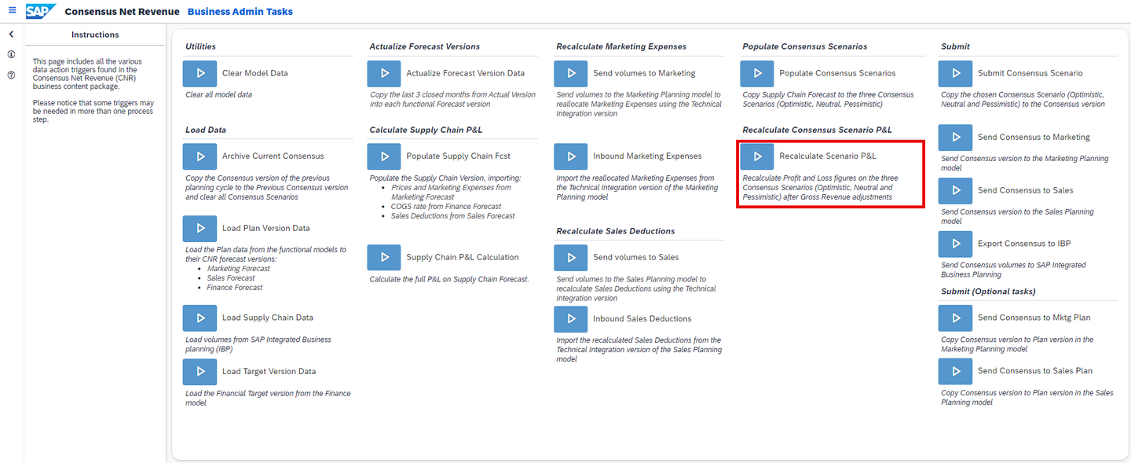Click the Export Consensus to IBP label
Screen dimensions: 1131x463
(1024, 244)
